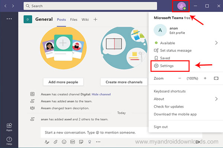Click 'Ansam has added anan' message
The image size is (223, 148).
click(67, 101)
